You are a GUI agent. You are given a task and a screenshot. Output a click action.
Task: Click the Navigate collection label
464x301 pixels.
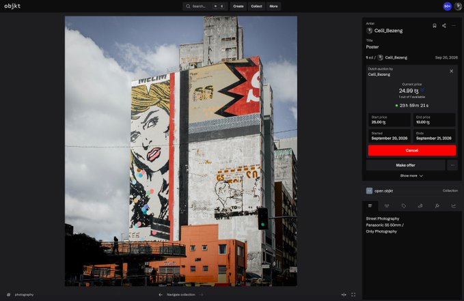tap(181, 294)
